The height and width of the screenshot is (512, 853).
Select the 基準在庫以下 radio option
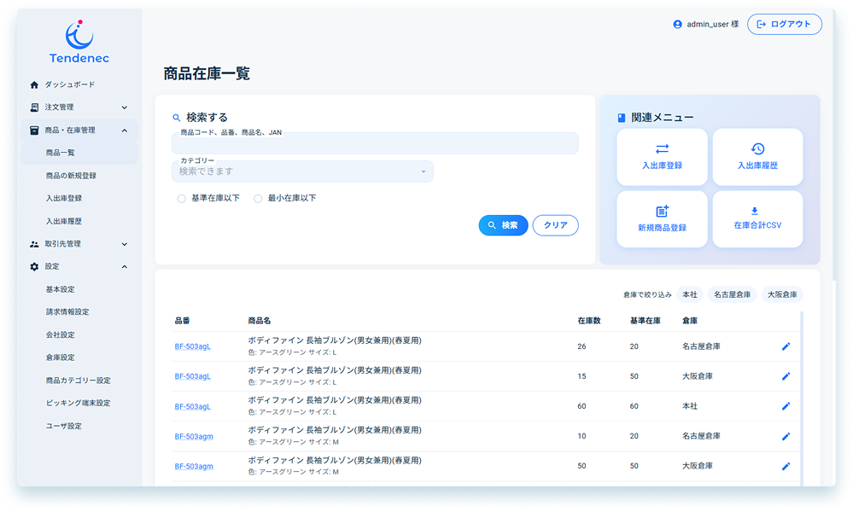point(181,198)
